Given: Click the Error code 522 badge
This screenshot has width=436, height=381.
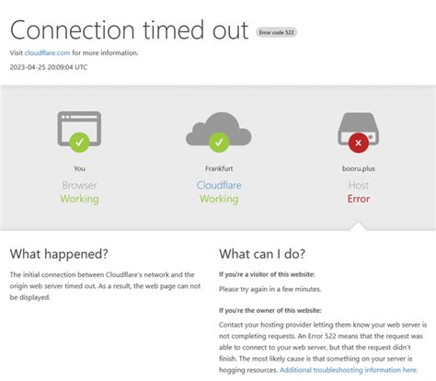Looking at the screenshot, I should point(276,32).
